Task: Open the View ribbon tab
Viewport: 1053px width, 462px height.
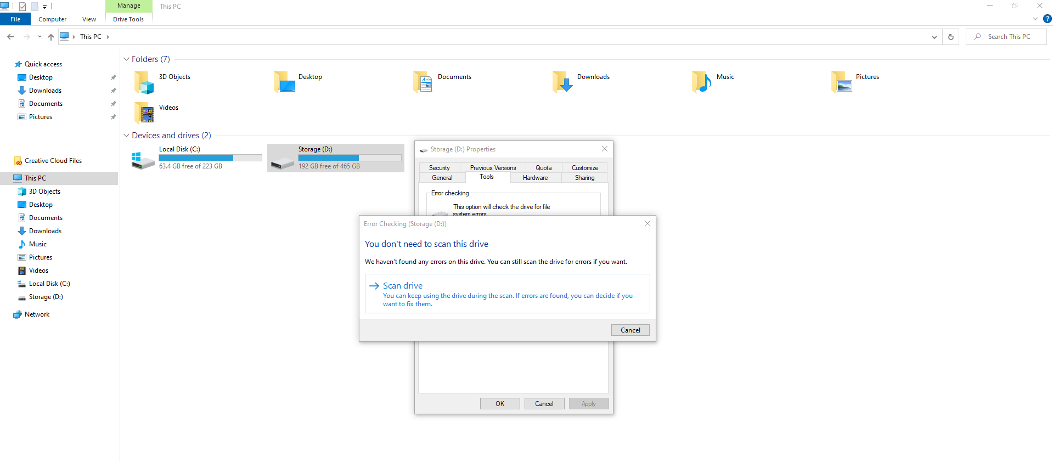Action: click(x=89, y=19)
